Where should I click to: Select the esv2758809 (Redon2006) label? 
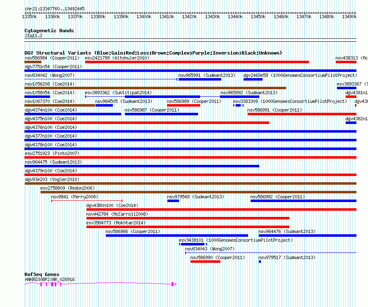point(67,188)
